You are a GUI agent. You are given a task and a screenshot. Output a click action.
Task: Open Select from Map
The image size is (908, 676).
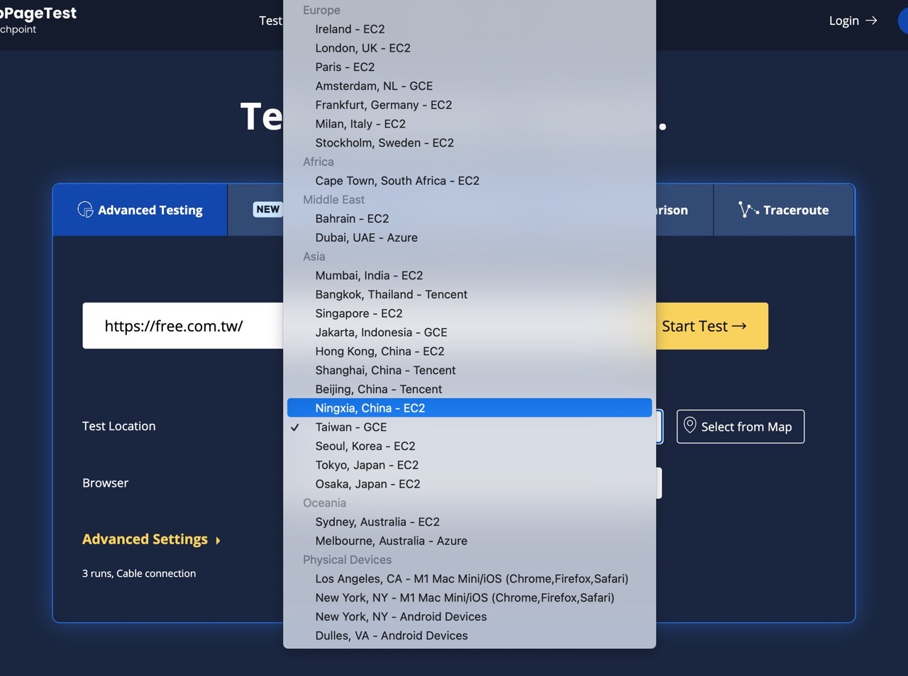click(x=741, y=427)
